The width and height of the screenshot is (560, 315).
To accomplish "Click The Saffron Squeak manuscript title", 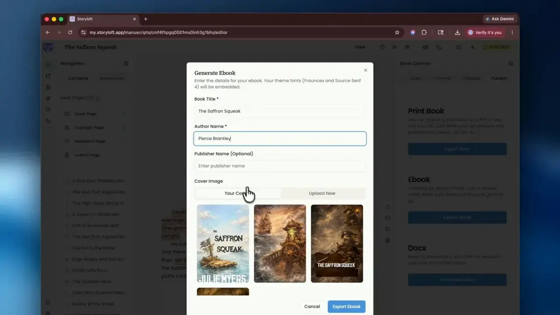I will pyautogui.click(x=91, y=47).
